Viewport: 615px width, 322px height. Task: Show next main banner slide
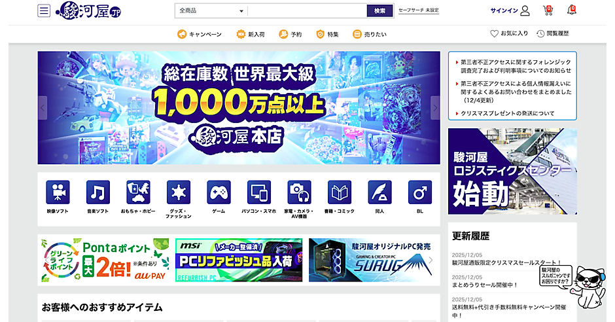click(435, 108)
